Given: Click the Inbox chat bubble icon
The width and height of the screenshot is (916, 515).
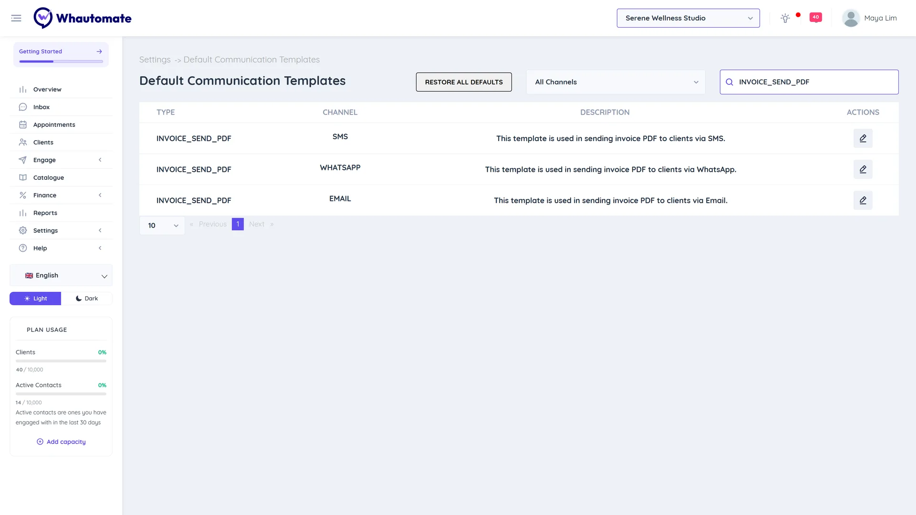Looking at the screenshot, I should 23,107.
